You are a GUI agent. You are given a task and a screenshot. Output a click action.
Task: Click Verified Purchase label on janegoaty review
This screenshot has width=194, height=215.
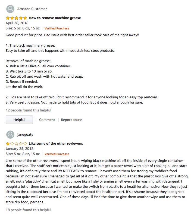click(57, 154)
